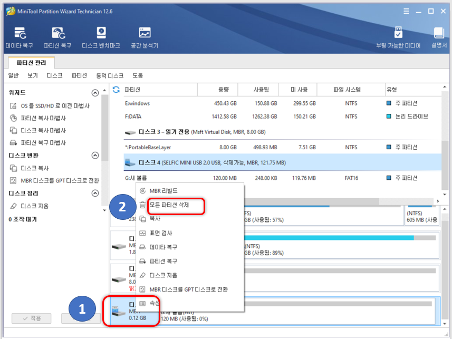Select the F:DATA partition row
452x339 pixels.
coord(282,117)
